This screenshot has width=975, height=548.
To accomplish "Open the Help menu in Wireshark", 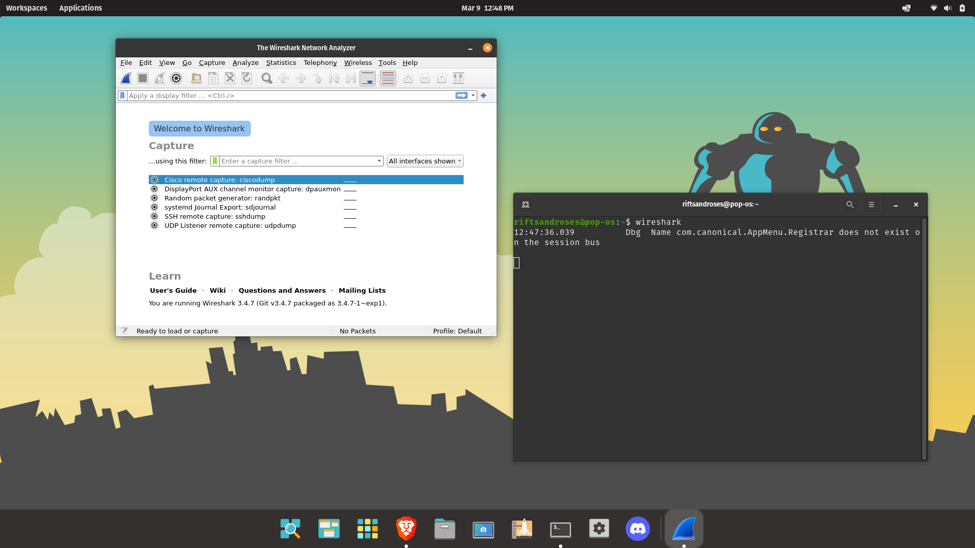I will (x=410, y=62).
